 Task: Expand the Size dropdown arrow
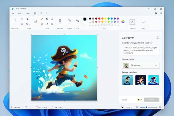click(x=77, y=24)
